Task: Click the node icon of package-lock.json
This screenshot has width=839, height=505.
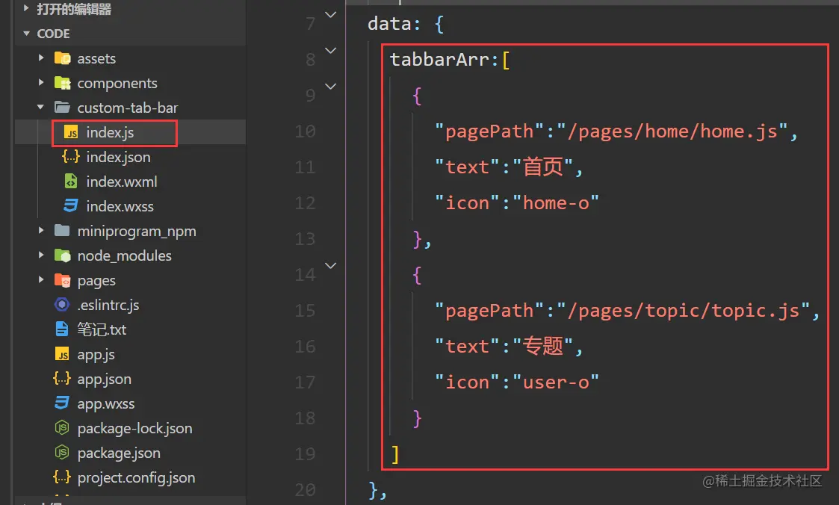Action: (62, 428)
